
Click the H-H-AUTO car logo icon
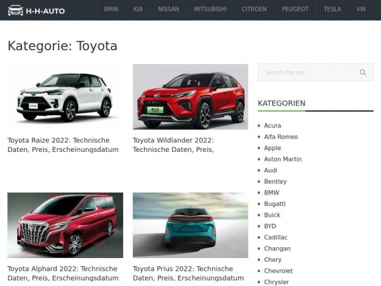tap(15, 10)
